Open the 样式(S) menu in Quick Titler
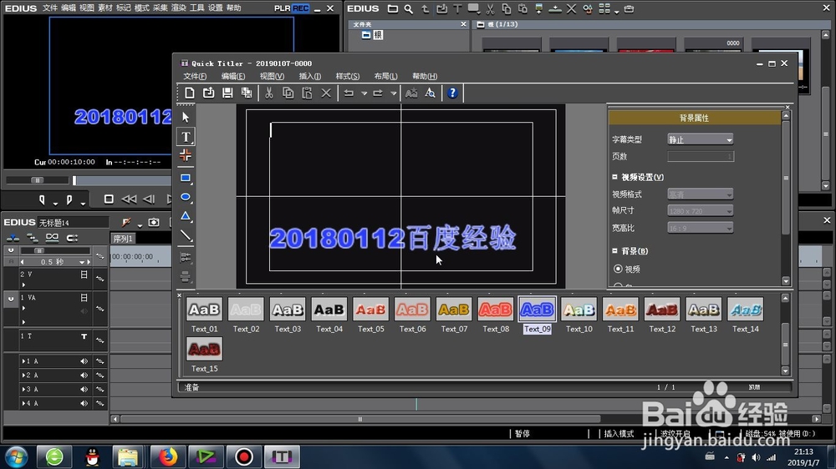The height and width of the screenshot is (469, 836). pos(348,76)
